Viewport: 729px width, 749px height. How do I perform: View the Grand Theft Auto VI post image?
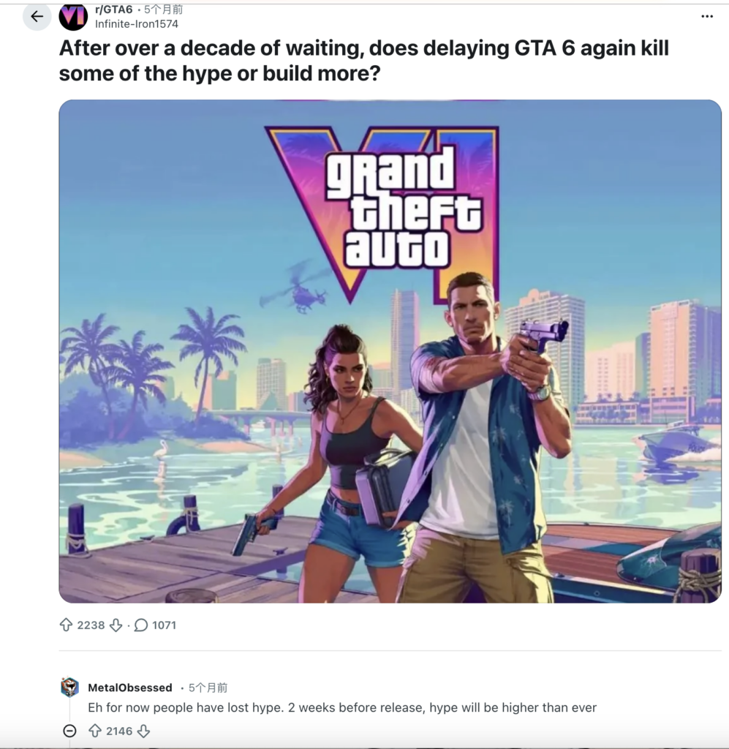click(390, 351)
